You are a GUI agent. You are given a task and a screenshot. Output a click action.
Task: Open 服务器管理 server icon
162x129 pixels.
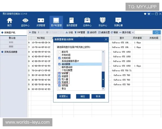coord(72,22)
